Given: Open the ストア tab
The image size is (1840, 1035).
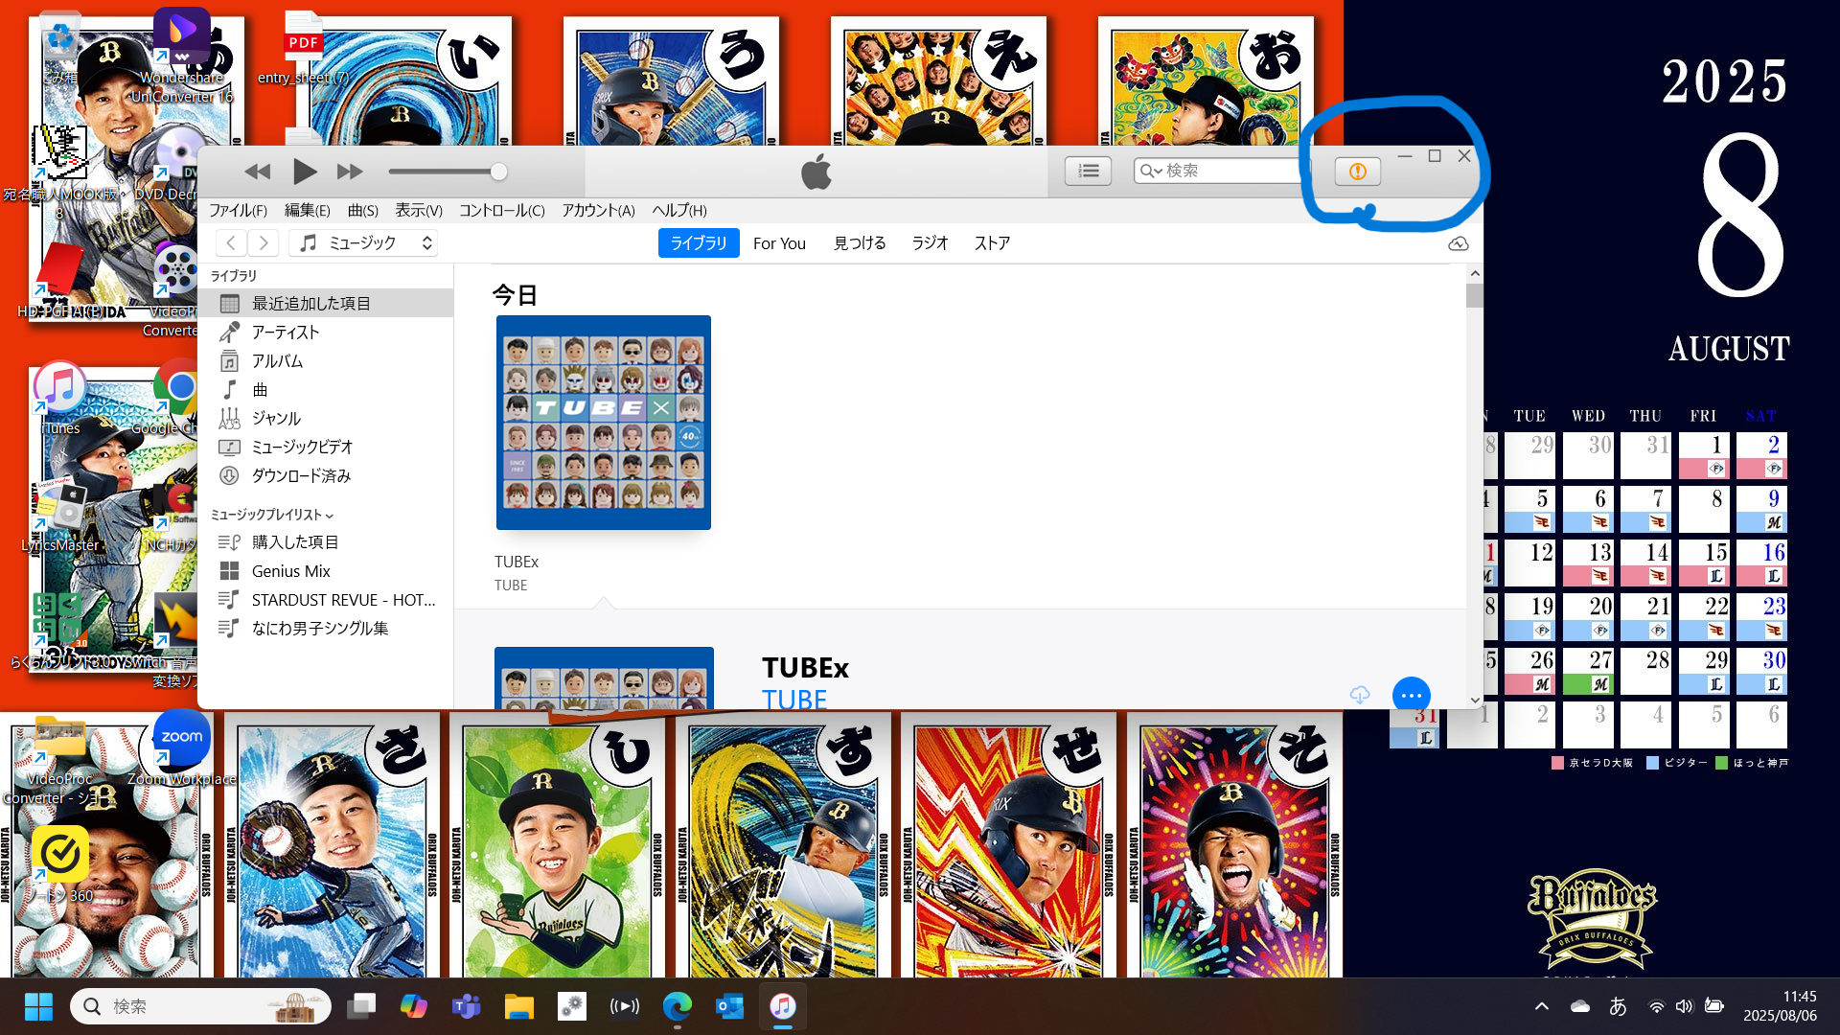Looking at the screenshot, I should click(x=992, y=243).
